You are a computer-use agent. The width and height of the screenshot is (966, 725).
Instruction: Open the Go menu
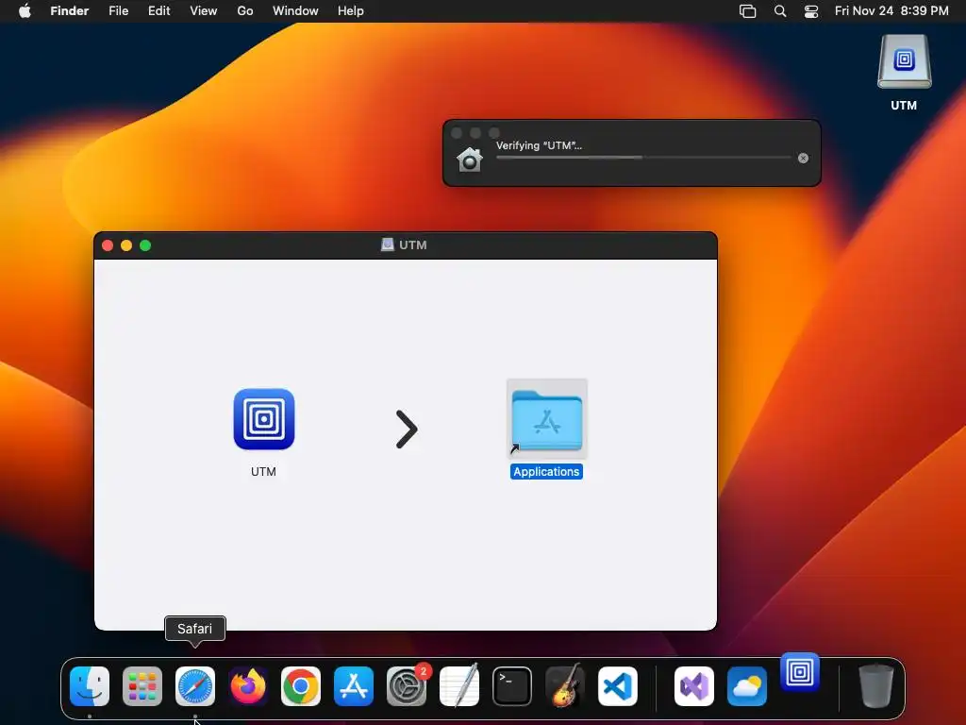tap(245, 10)
